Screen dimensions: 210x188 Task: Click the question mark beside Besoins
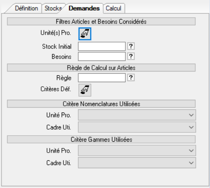[131, 56]
